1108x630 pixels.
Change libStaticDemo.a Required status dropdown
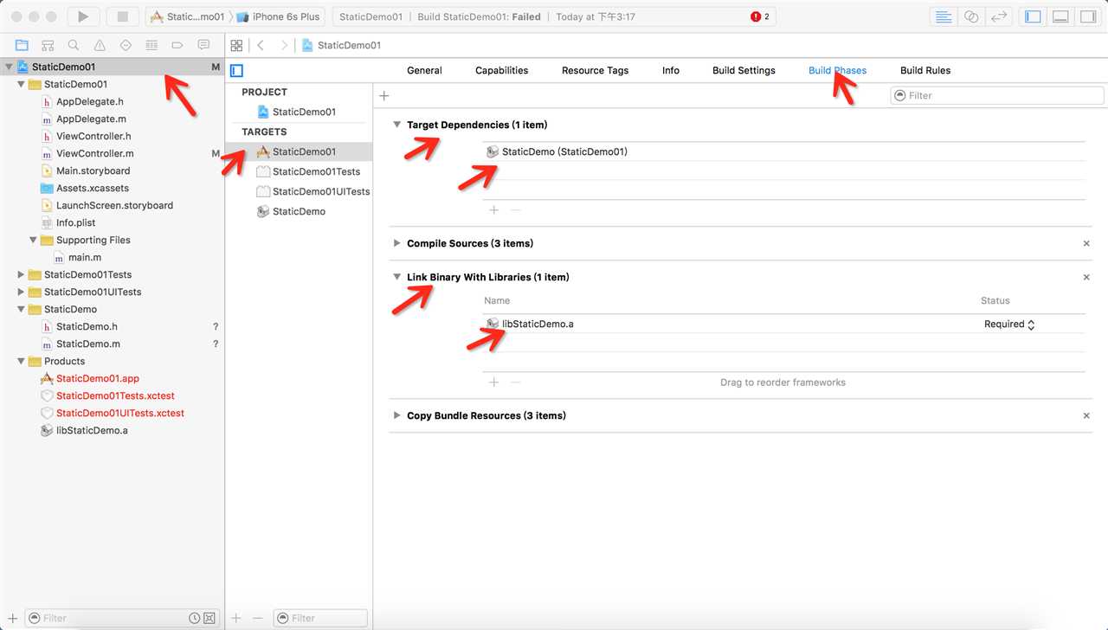pos(1009,324)
